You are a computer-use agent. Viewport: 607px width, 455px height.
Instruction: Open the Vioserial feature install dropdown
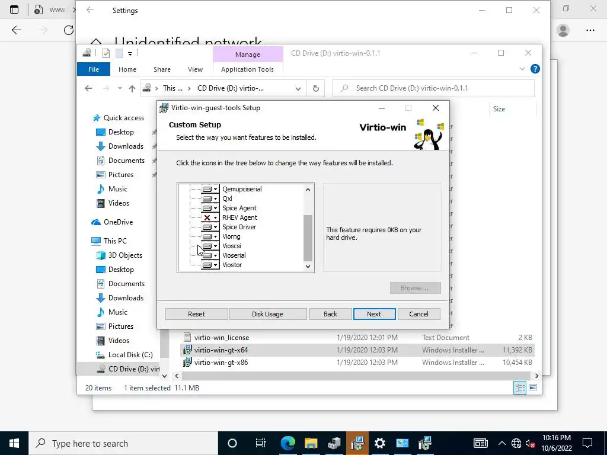(x=210, y=255)
